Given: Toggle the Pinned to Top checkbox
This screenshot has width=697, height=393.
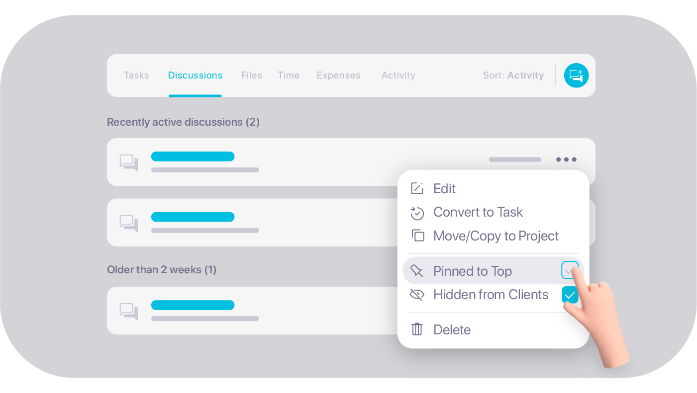Looking at the screenshot, I should point(570,270).
